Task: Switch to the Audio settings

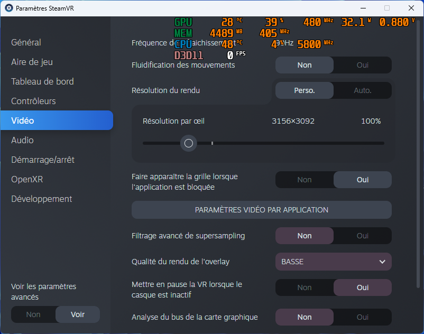Action: [22, 140]
